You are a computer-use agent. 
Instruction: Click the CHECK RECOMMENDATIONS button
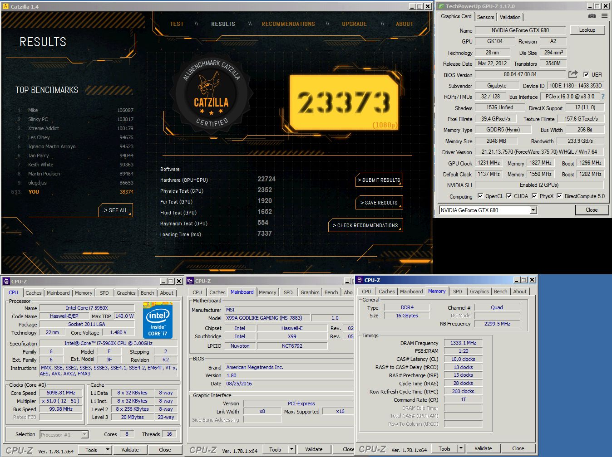coord(365,225)
